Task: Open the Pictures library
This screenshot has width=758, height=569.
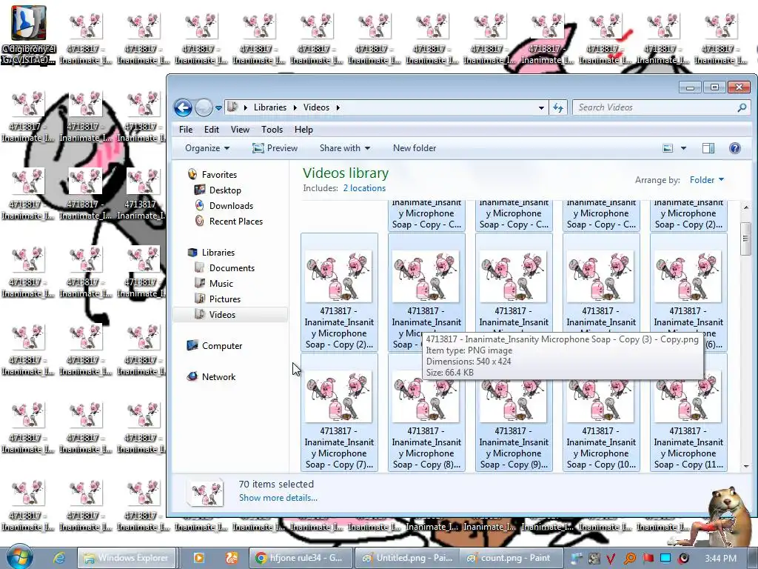Action: point(225,299)
